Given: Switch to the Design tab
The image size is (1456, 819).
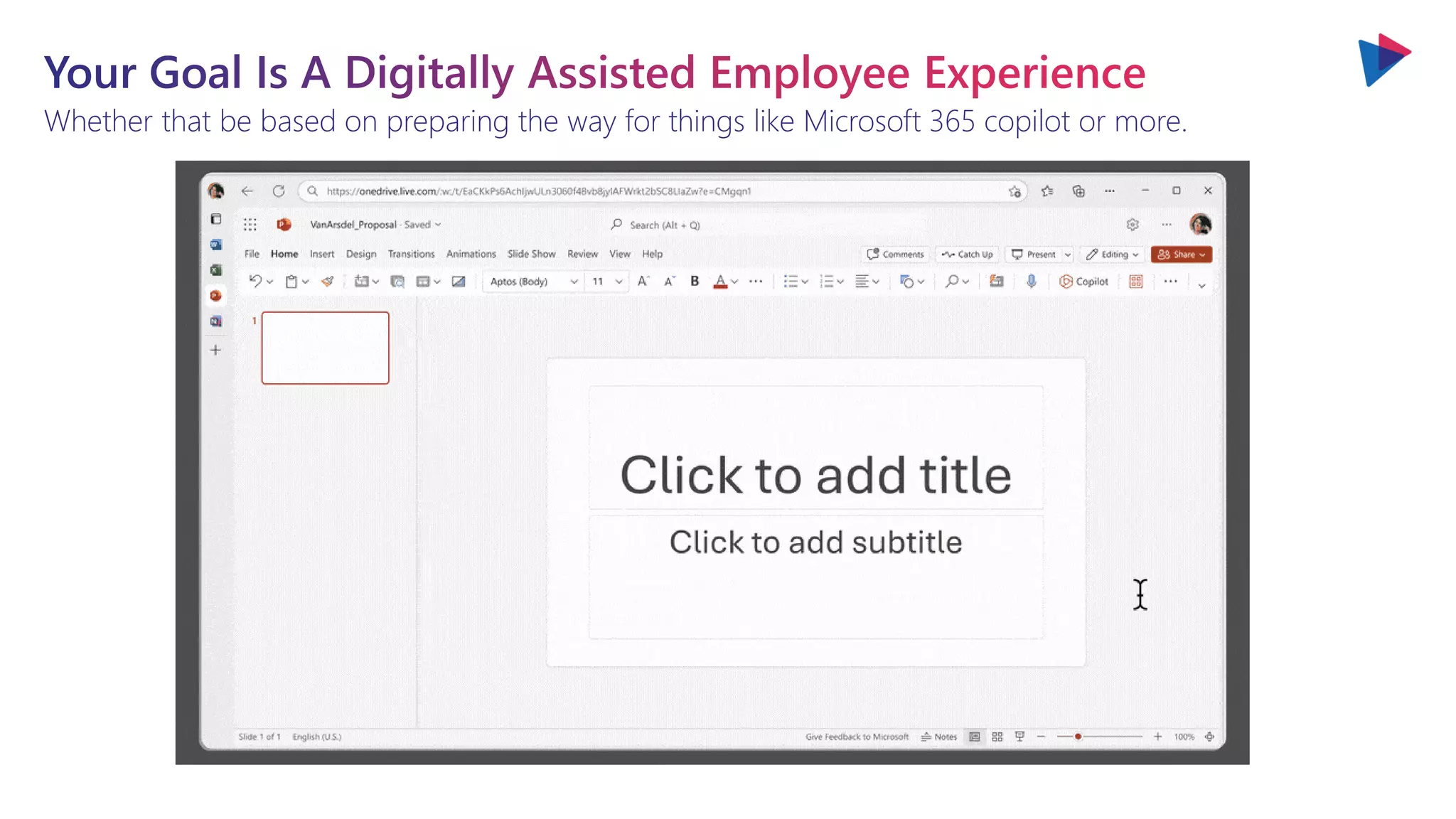Looking at the screenshot, I should (361, 254).
